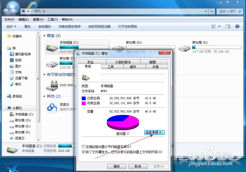The height and width of the screenshot is (172, 246).
Task: Collapse the 其他 (2) group
Action: tap(44, 96)
